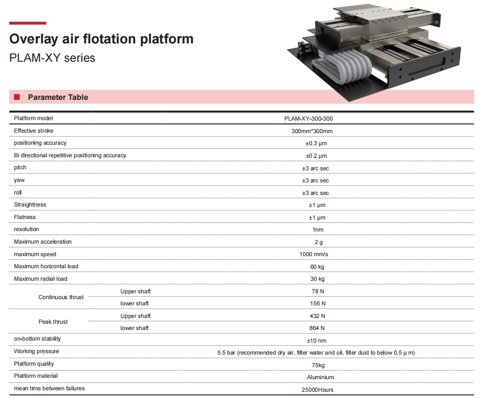Click the 5.5 bar working pressure text
Image resolution: width=482 pixels, height=399 pixels.
pos(316,353)
